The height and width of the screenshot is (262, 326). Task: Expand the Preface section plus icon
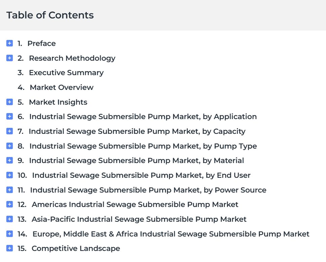click(x=9, y=43)
